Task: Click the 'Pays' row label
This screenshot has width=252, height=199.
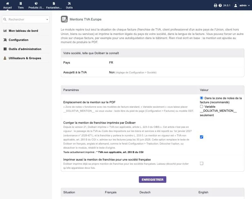Action: (x=66, y=62)
